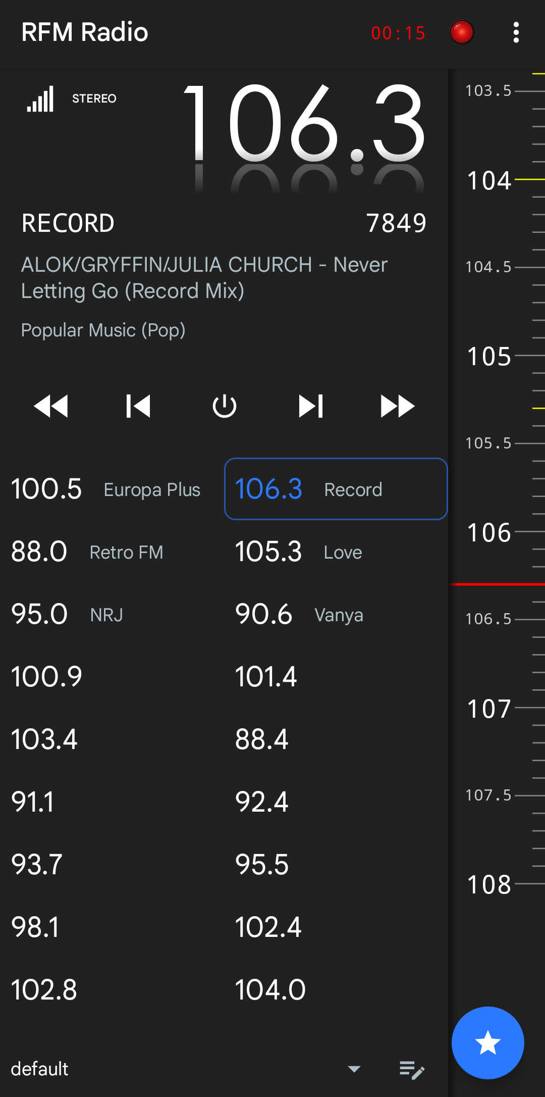Select preset 105.3 Love
Image resolution: width=545 pixels, height=1097 pixels.
[x=336, y=552]
